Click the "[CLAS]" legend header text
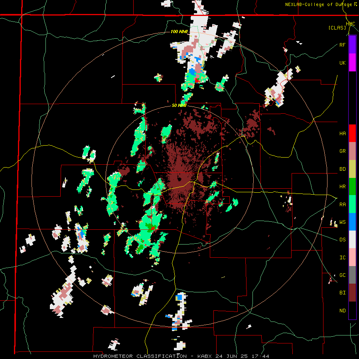The width and height of the screenshot is (359, 359). tap(337, 28)
